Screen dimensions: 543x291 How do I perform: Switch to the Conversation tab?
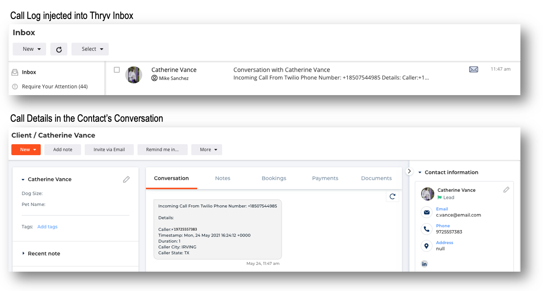(x=171, y=178)
